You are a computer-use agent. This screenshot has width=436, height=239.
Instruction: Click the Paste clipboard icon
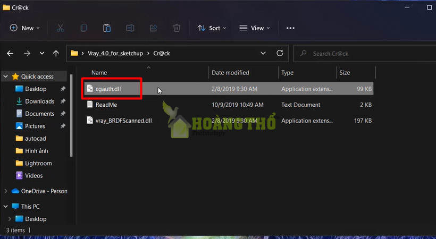(x=107, y=28)
